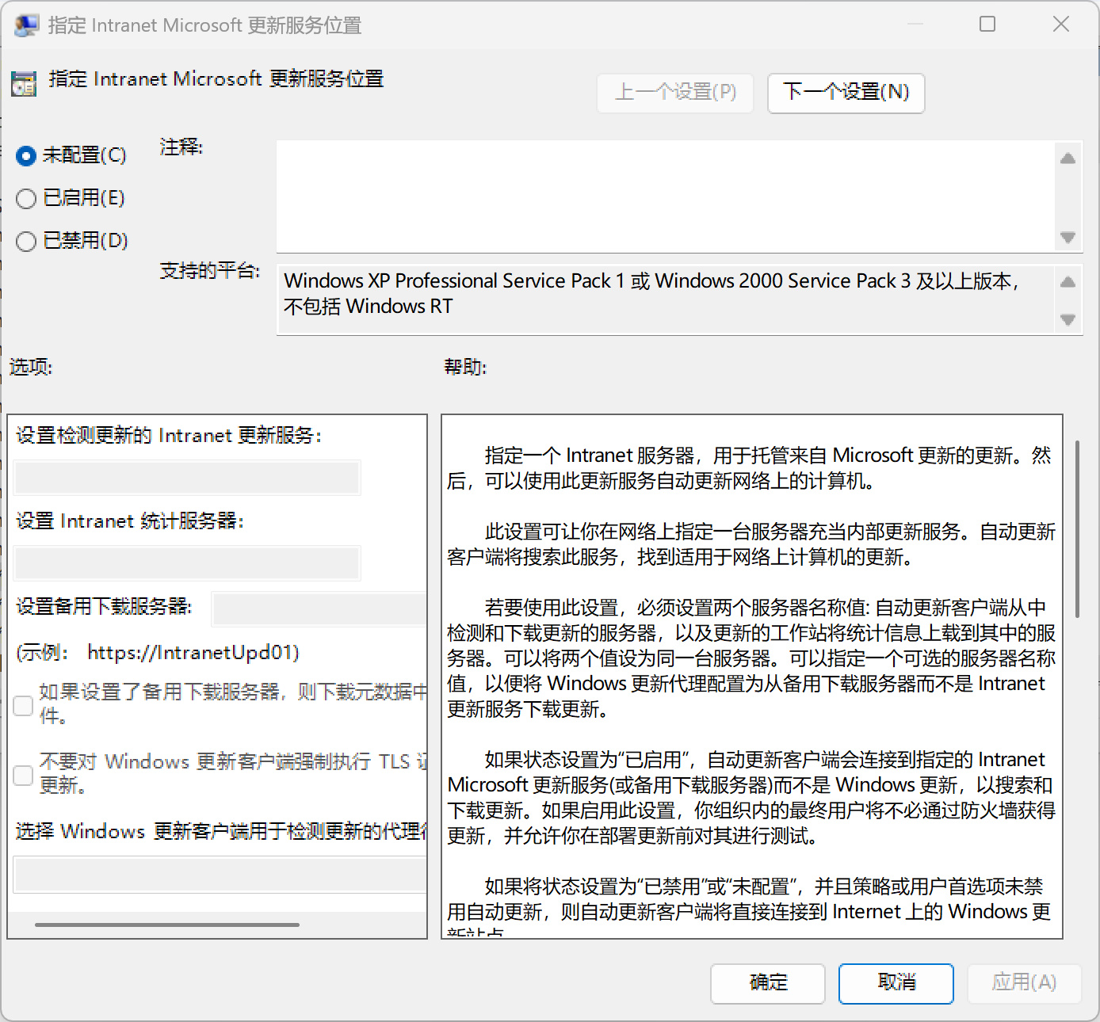Click help paragraph starting 指定一个 Intranet 服务器
Screen dimensions: 1100x1022
coord(750,468)
